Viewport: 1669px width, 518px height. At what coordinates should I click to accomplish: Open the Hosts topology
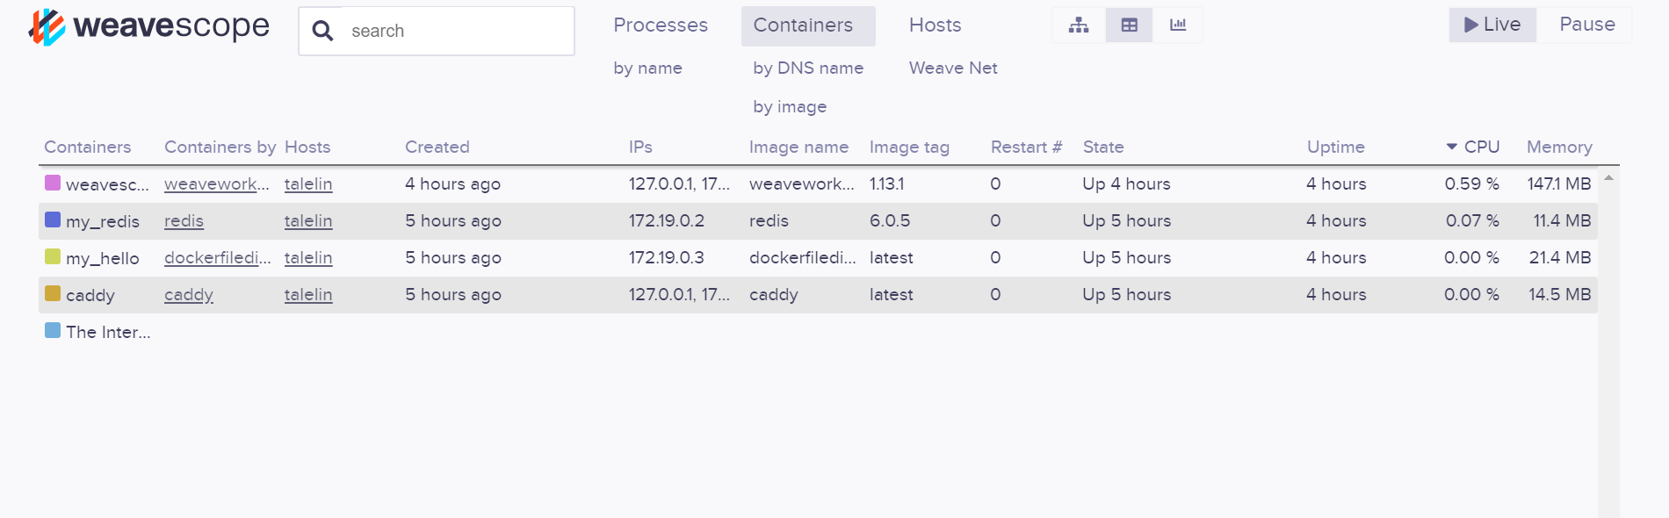point(936,25)
